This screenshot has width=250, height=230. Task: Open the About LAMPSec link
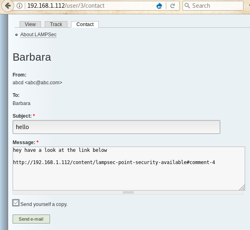[38, 35]
